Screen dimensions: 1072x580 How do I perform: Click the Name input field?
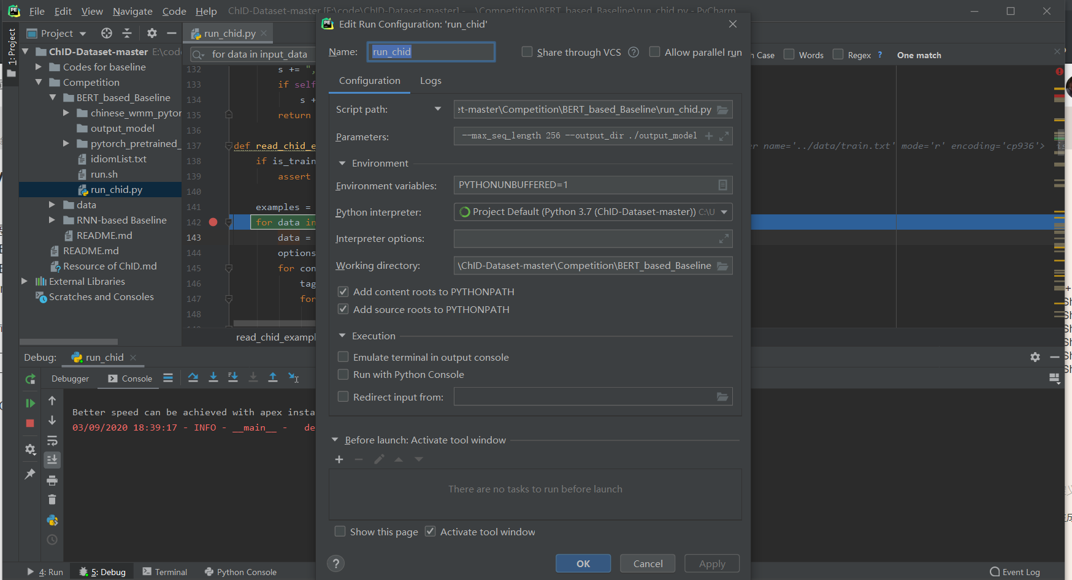click(x=431, y=52)
